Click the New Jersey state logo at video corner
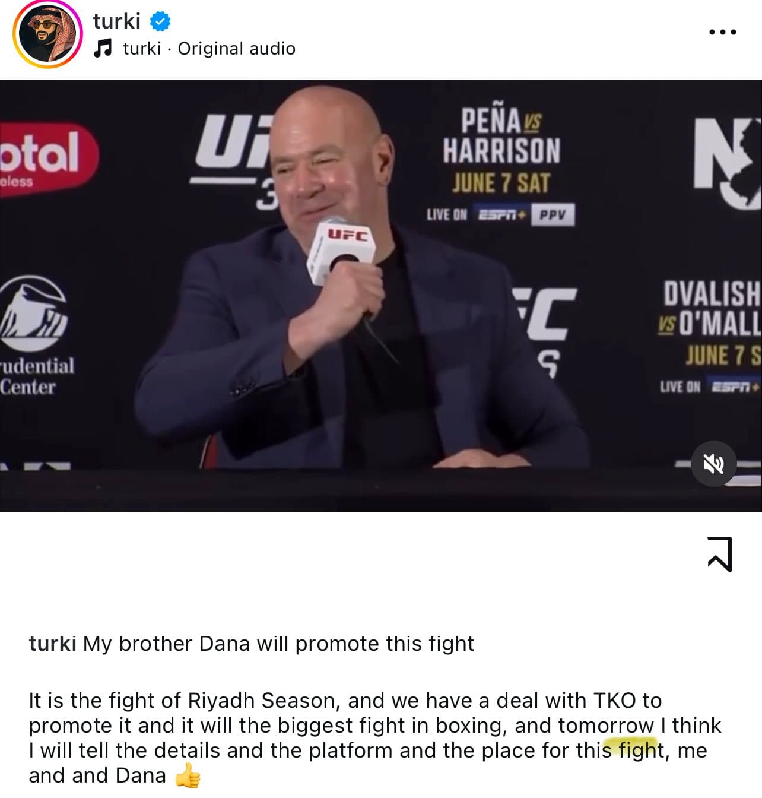Viewport: 762px width, 798px height. tap(728, 161)
